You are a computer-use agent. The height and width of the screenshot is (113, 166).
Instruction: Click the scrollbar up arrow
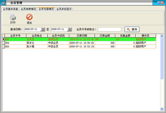pos(162,36)
